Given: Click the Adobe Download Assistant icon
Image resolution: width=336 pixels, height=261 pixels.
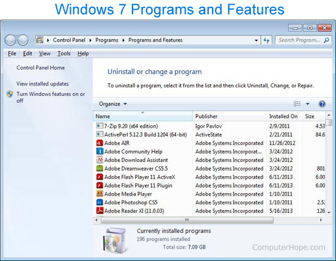Looking at the screenshot, I should pos(100,160).
